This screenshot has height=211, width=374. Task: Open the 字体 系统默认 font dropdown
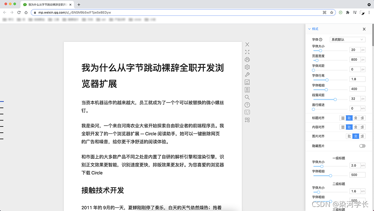tap(347, 40)
